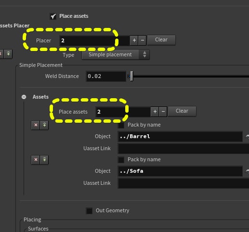Image resolution: width=249 pixels, height=232 pixels.
Task: Remove a Place assets entry with minus
Action: click(x=163, y=112)
